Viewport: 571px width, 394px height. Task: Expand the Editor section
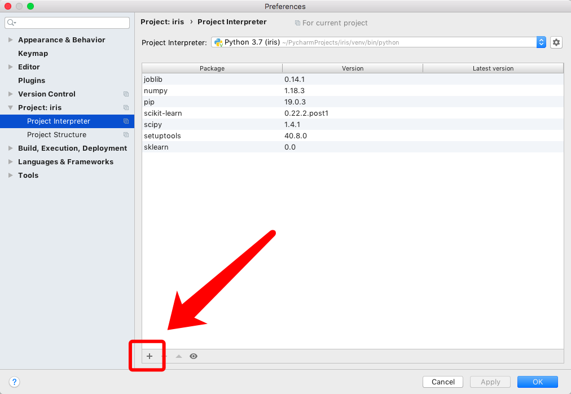[10, 67]
